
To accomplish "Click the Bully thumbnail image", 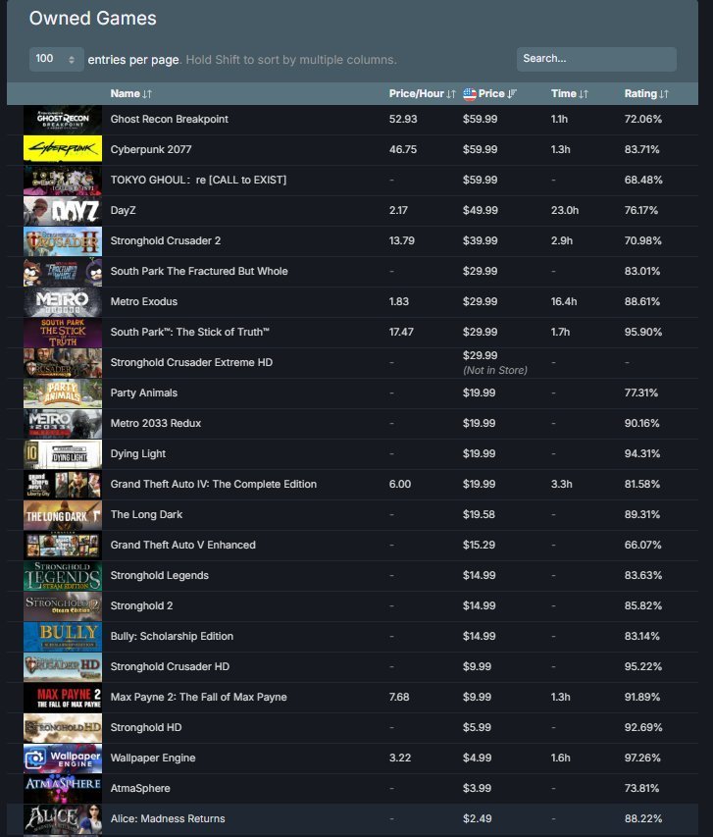I will (x=63, y=636).
